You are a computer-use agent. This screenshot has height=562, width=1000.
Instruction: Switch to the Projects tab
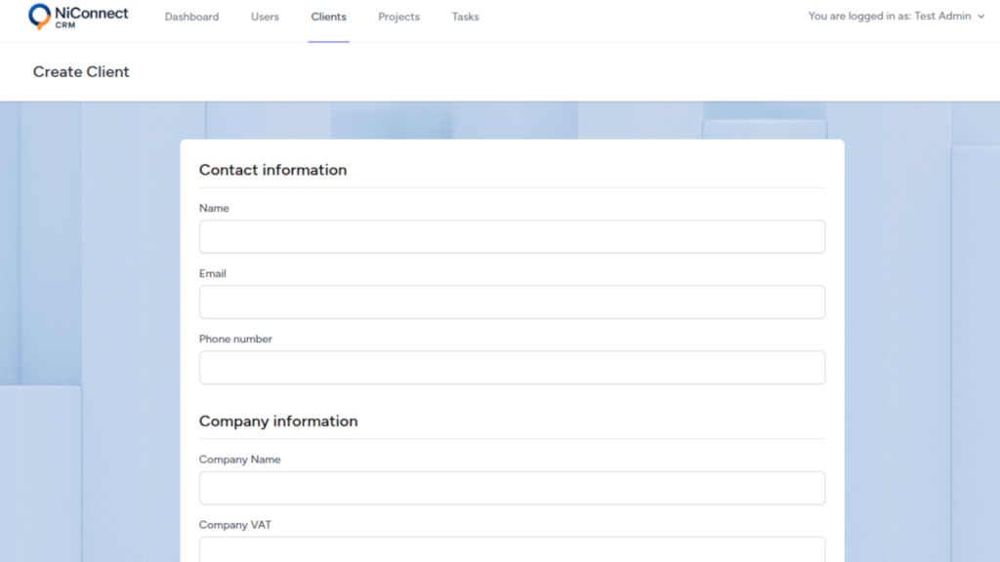pyautogui.click(x=398, y=17)
